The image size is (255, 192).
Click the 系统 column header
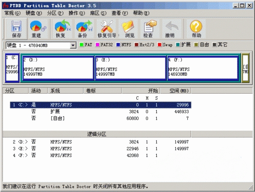[x=66, y=91]
